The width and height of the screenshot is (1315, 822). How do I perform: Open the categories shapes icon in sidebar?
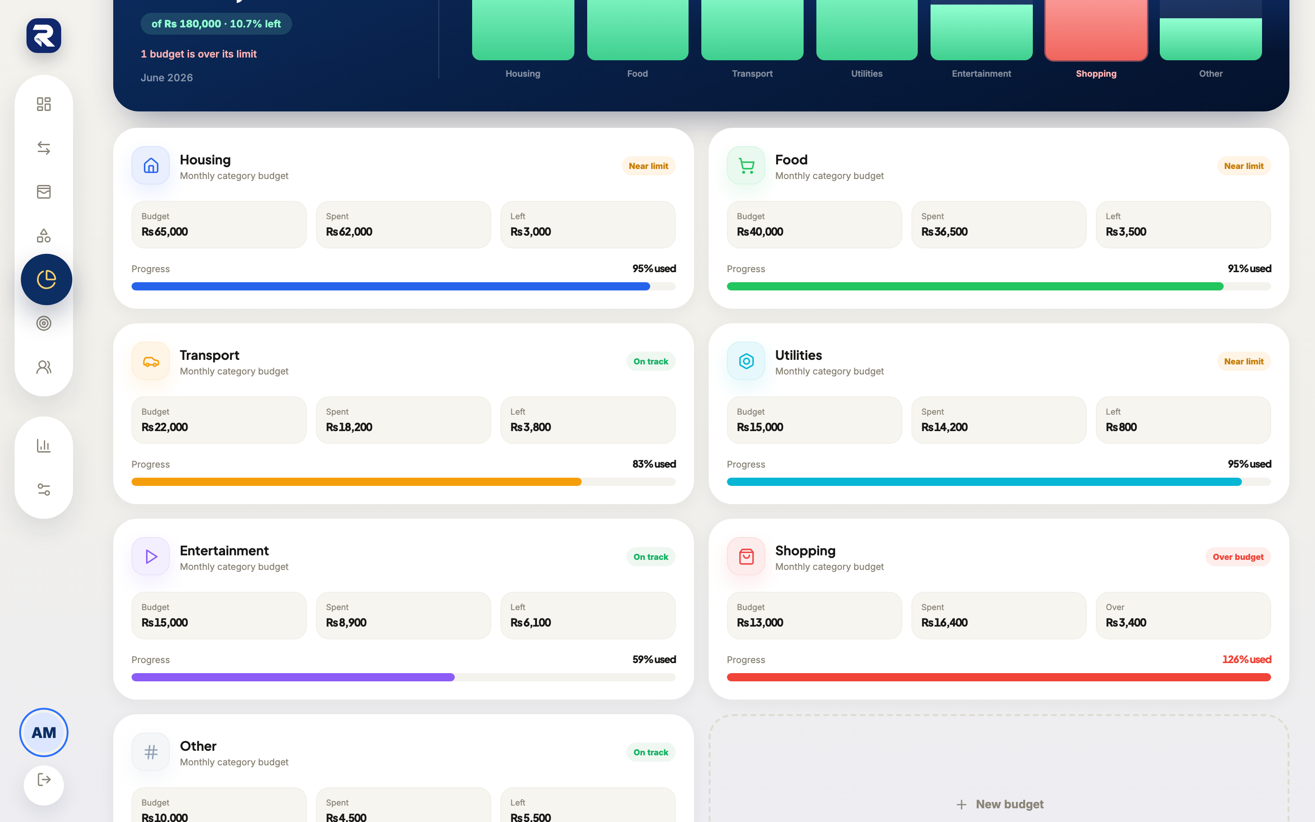point(43,236)
